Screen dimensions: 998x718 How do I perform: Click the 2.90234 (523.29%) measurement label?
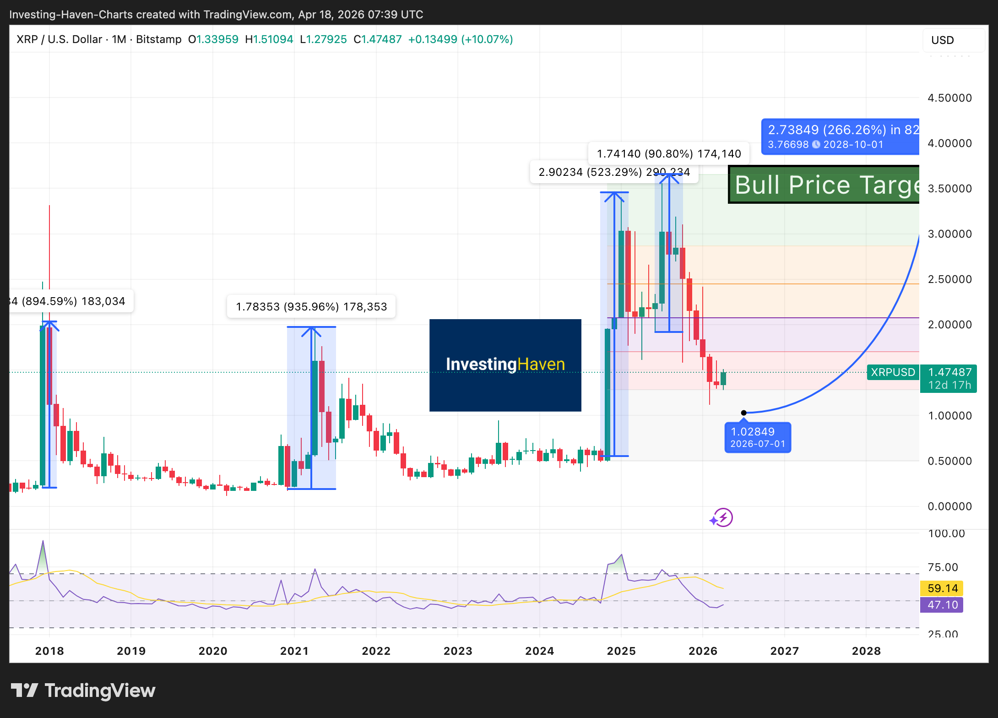(x=614, y=172)
